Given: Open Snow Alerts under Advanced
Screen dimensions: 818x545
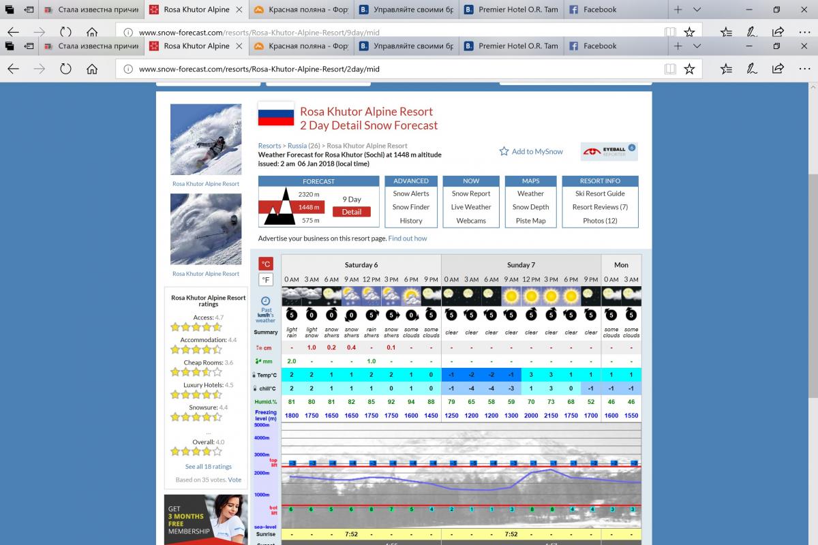Looking at the screenshot, I should tap(411, 193).
